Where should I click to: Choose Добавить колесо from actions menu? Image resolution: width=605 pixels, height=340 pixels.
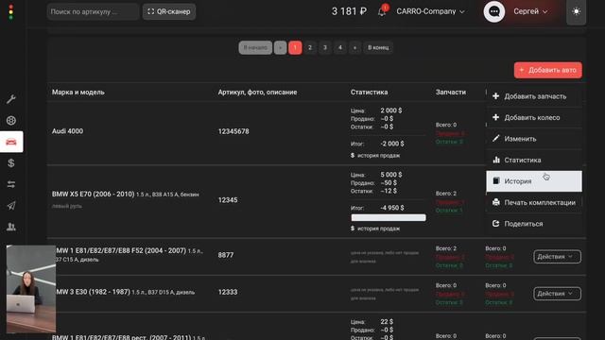(534, 117)
